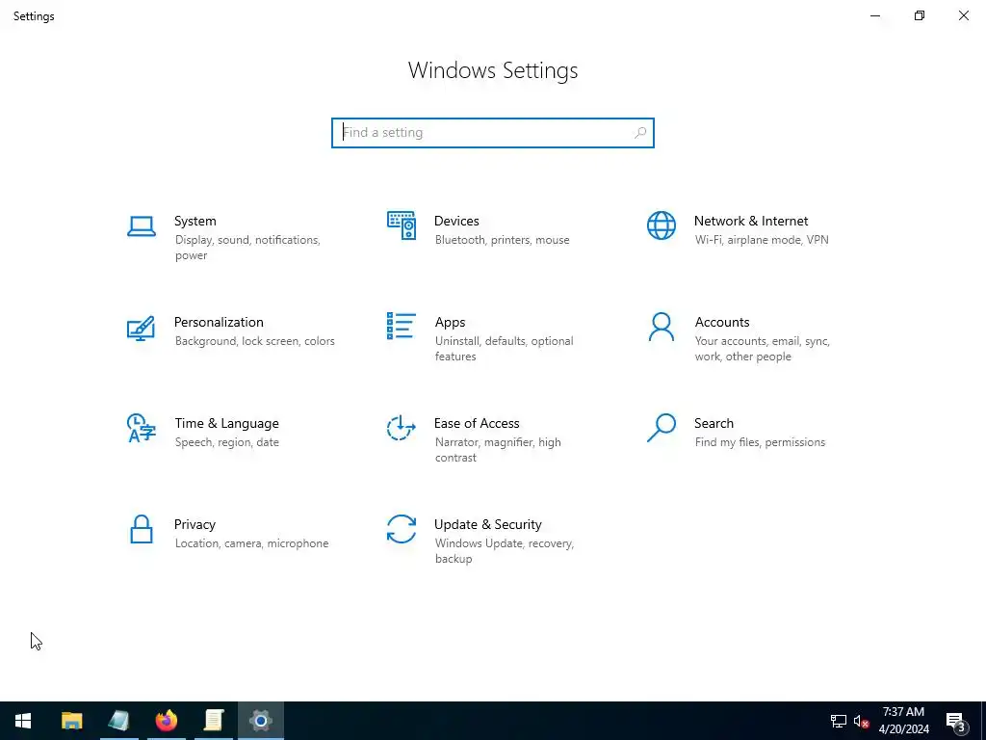986x740 pixels.
Task: Open the Personalization paintbrush icon
Action: 141,328
